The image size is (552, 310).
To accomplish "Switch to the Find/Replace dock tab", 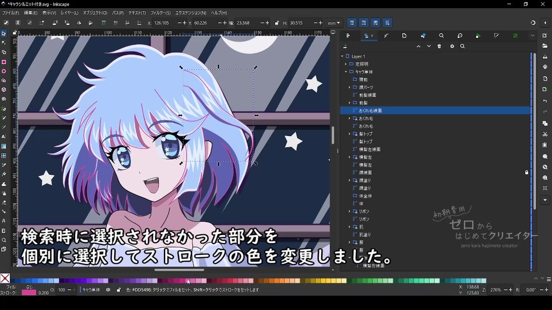I will tap(441, 36).
